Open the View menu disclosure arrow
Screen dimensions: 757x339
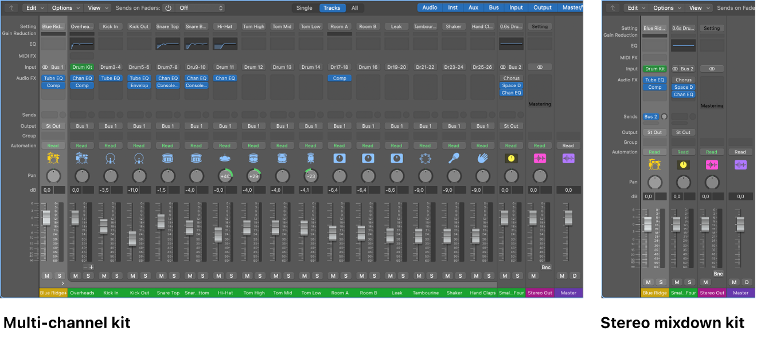click(x=106, y=8)
